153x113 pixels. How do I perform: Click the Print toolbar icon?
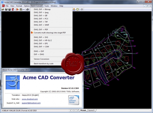coord(28,9)
